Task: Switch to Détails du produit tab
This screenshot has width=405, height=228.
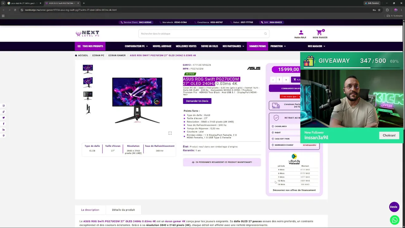Action: pos(123,210)
